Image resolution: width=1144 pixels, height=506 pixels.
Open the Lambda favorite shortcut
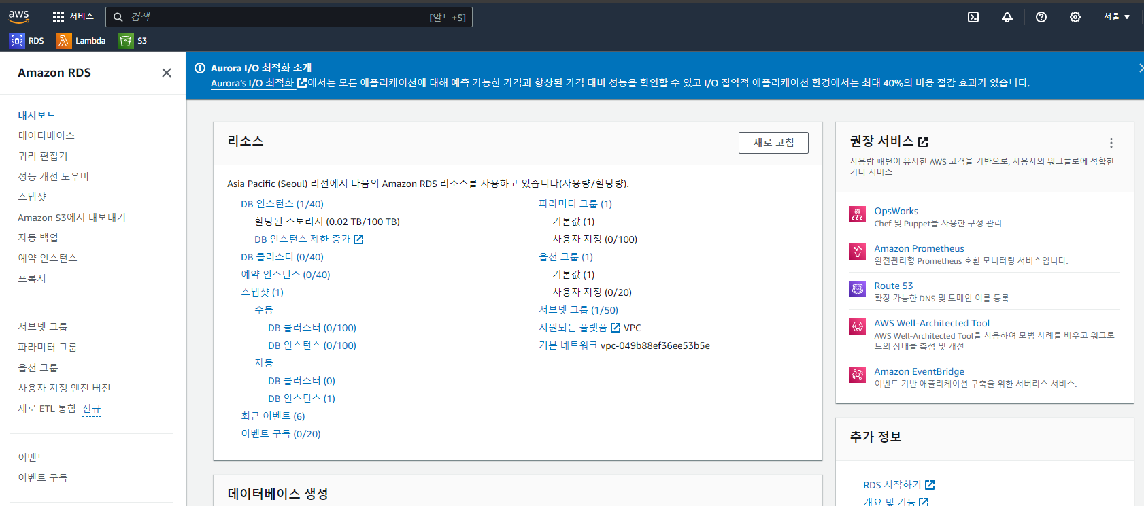pos(81,41)
